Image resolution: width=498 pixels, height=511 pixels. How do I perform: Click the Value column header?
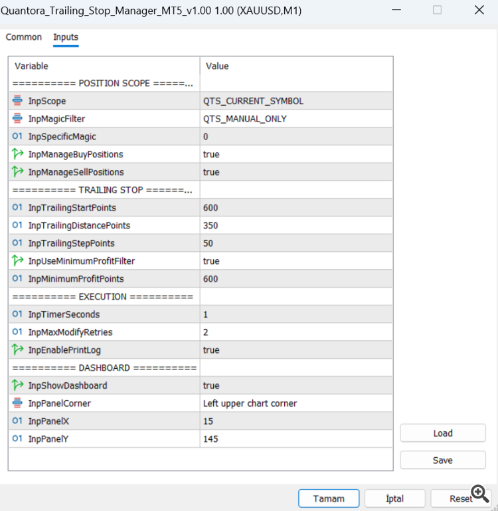coord(296,66)
